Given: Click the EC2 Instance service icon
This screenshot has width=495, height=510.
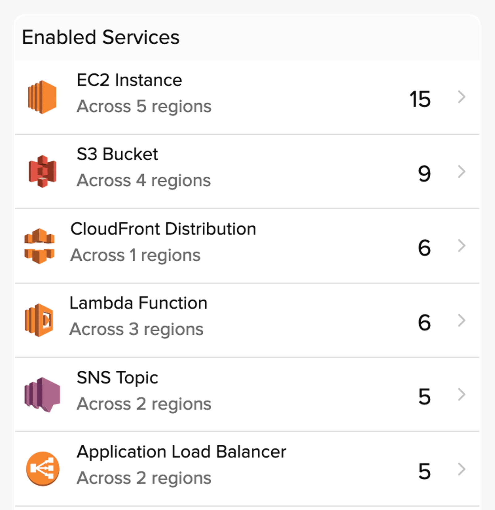Looking at the screenshot, I should [42, 96].
